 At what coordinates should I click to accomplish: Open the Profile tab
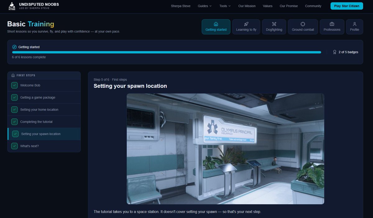click(x=354, y=27)
